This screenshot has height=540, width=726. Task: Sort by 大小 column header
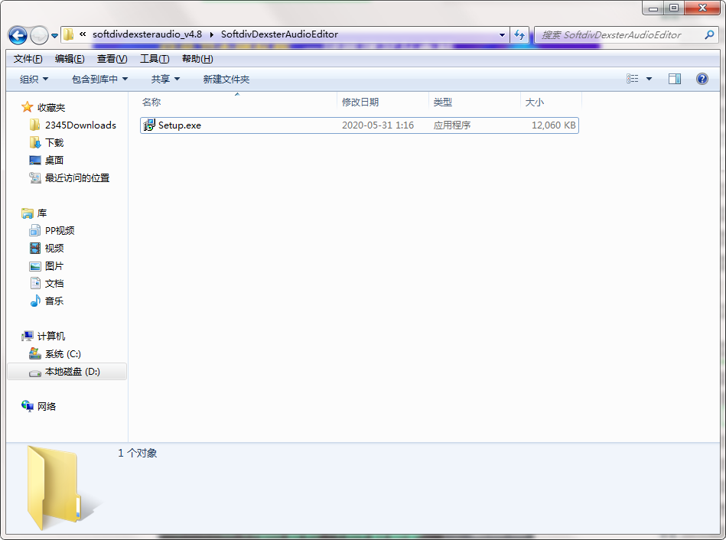click(534, 102)
